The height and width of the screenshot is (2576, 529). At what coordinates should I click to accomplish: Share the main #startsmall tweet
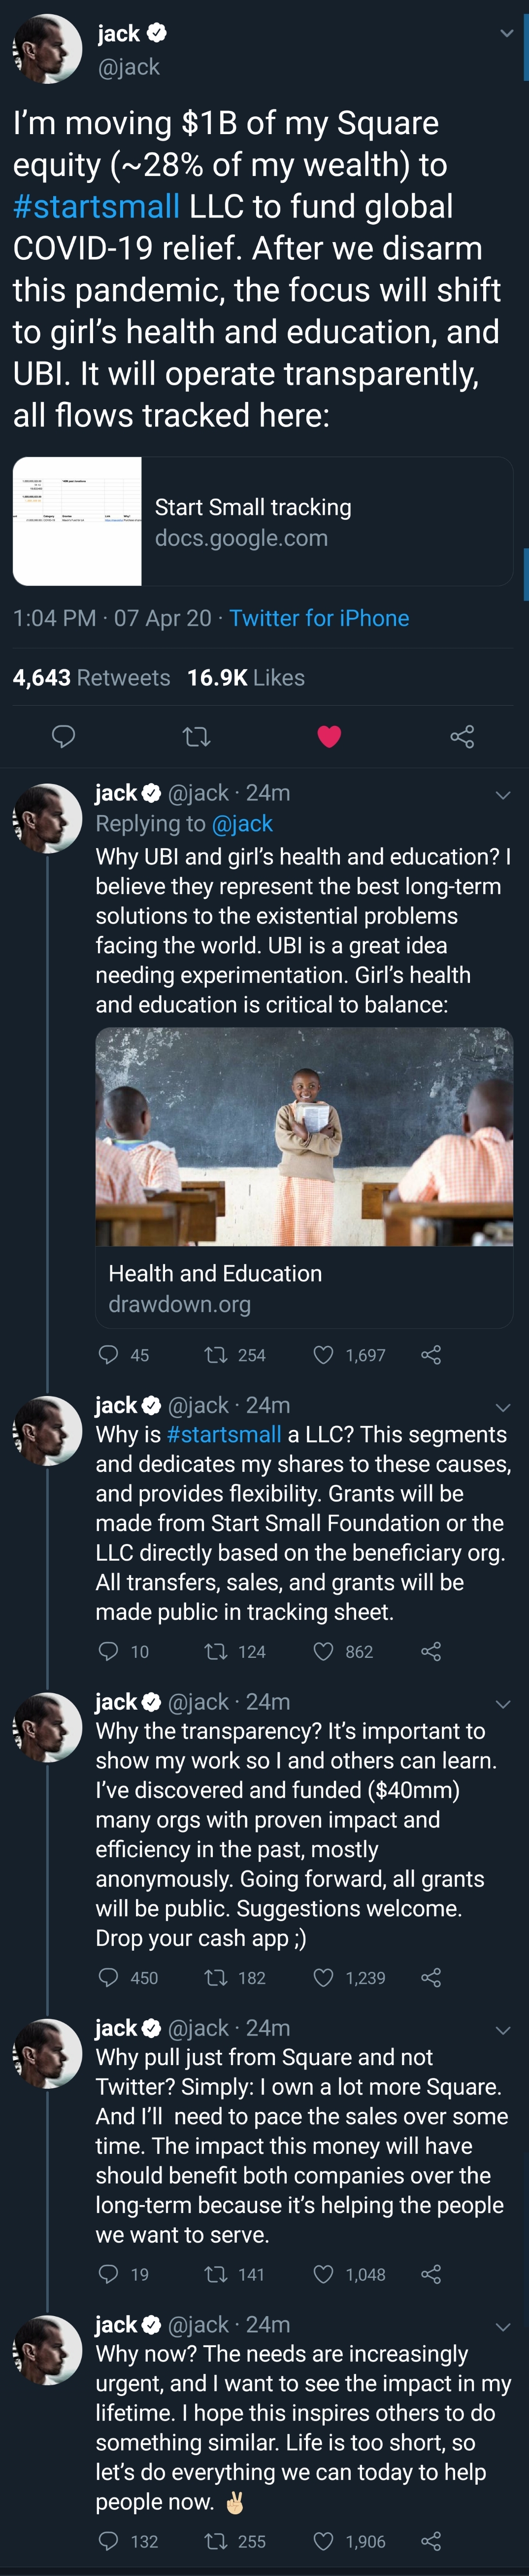(462, 737)
